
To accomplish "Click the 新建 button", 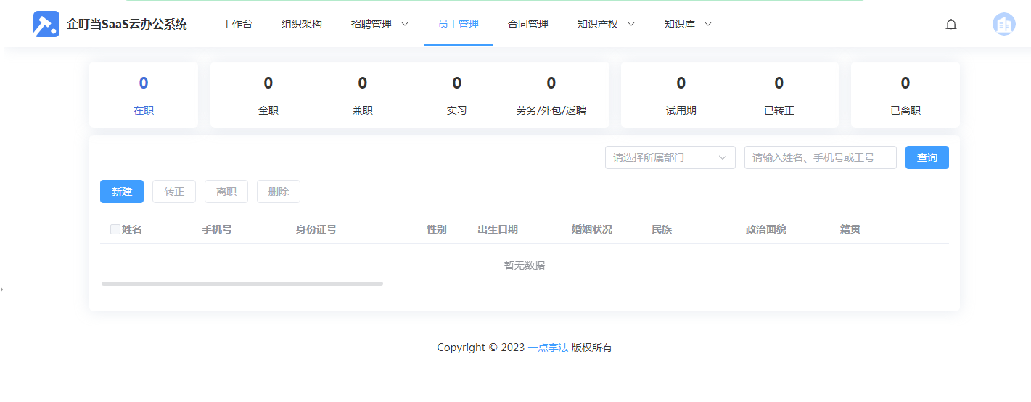I will point(122,192).
